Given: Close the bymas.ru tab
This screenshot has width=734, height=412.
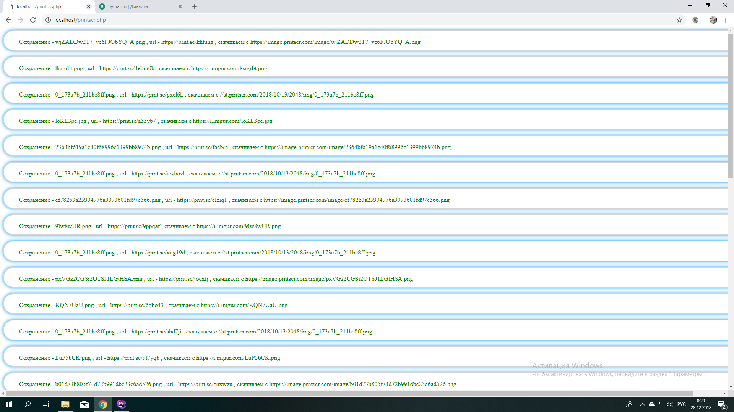Looking at the screenshot, I should 180,6.
